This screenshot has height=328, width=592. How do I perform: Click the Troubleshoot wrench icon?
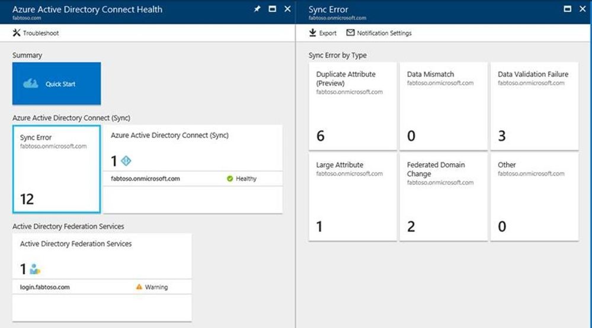pos(16,33)
